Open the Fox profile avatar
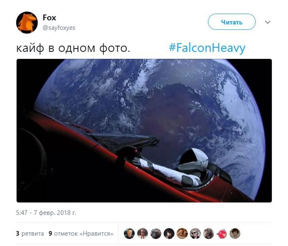Viewport: 288px width, 246px height. point(27,23)
